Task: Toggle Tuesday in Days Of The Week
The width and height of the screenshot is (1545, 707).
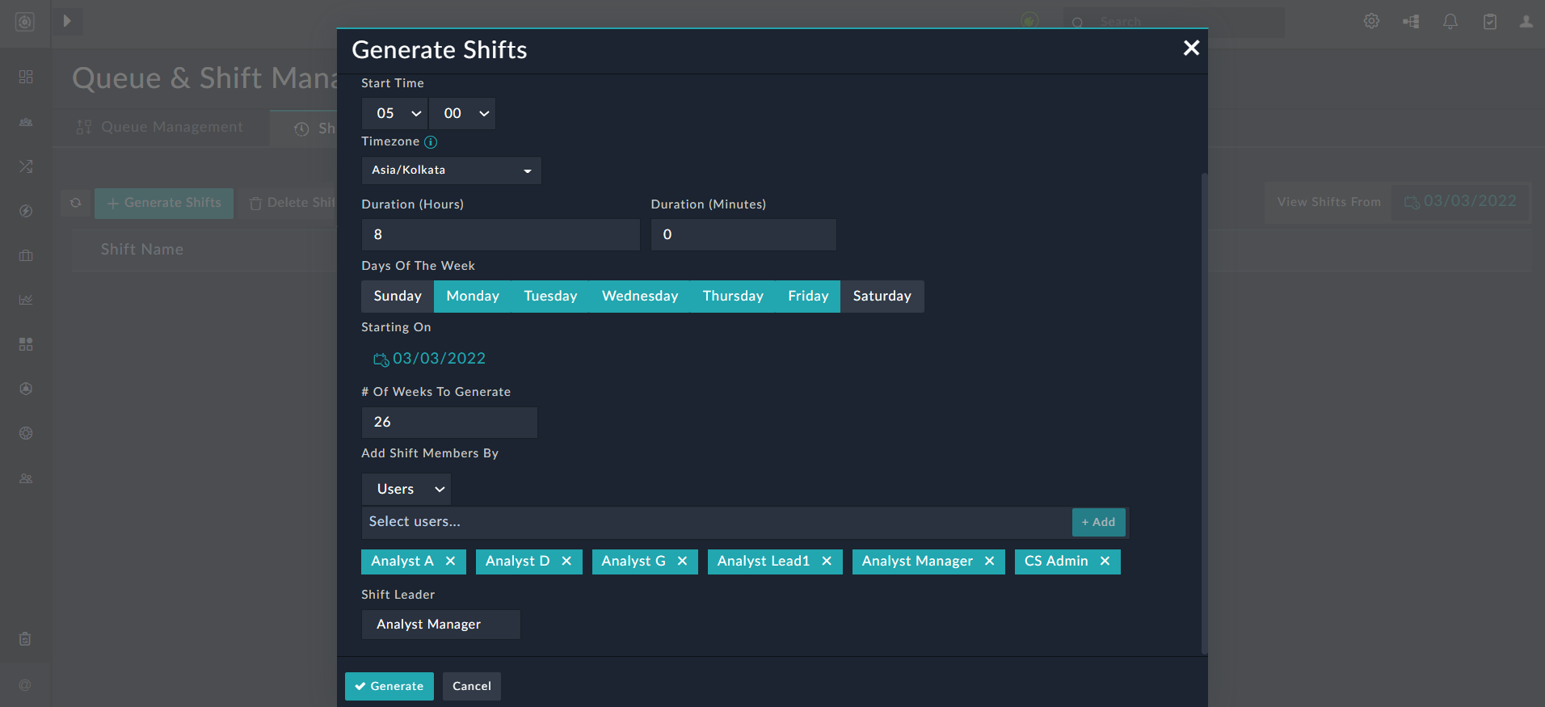Action: point(550,297)
